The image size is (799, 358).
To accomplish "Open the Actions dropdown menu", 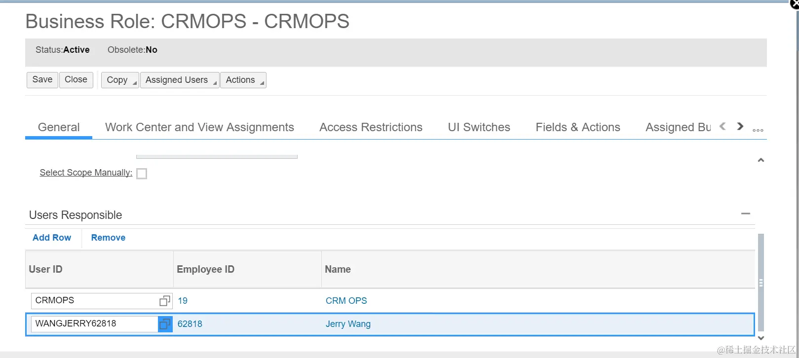I will coord(243,80).
